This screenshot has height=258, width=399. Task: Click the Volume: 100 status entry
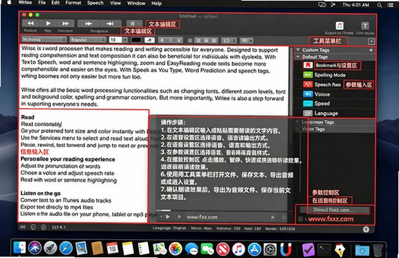pyautogui.click(x=228, y=229)
